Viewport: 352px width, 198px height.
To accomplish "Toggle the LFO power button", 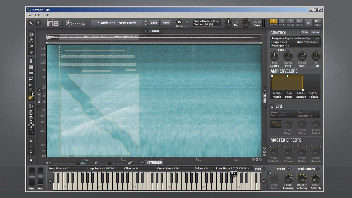I will (272, 106).
